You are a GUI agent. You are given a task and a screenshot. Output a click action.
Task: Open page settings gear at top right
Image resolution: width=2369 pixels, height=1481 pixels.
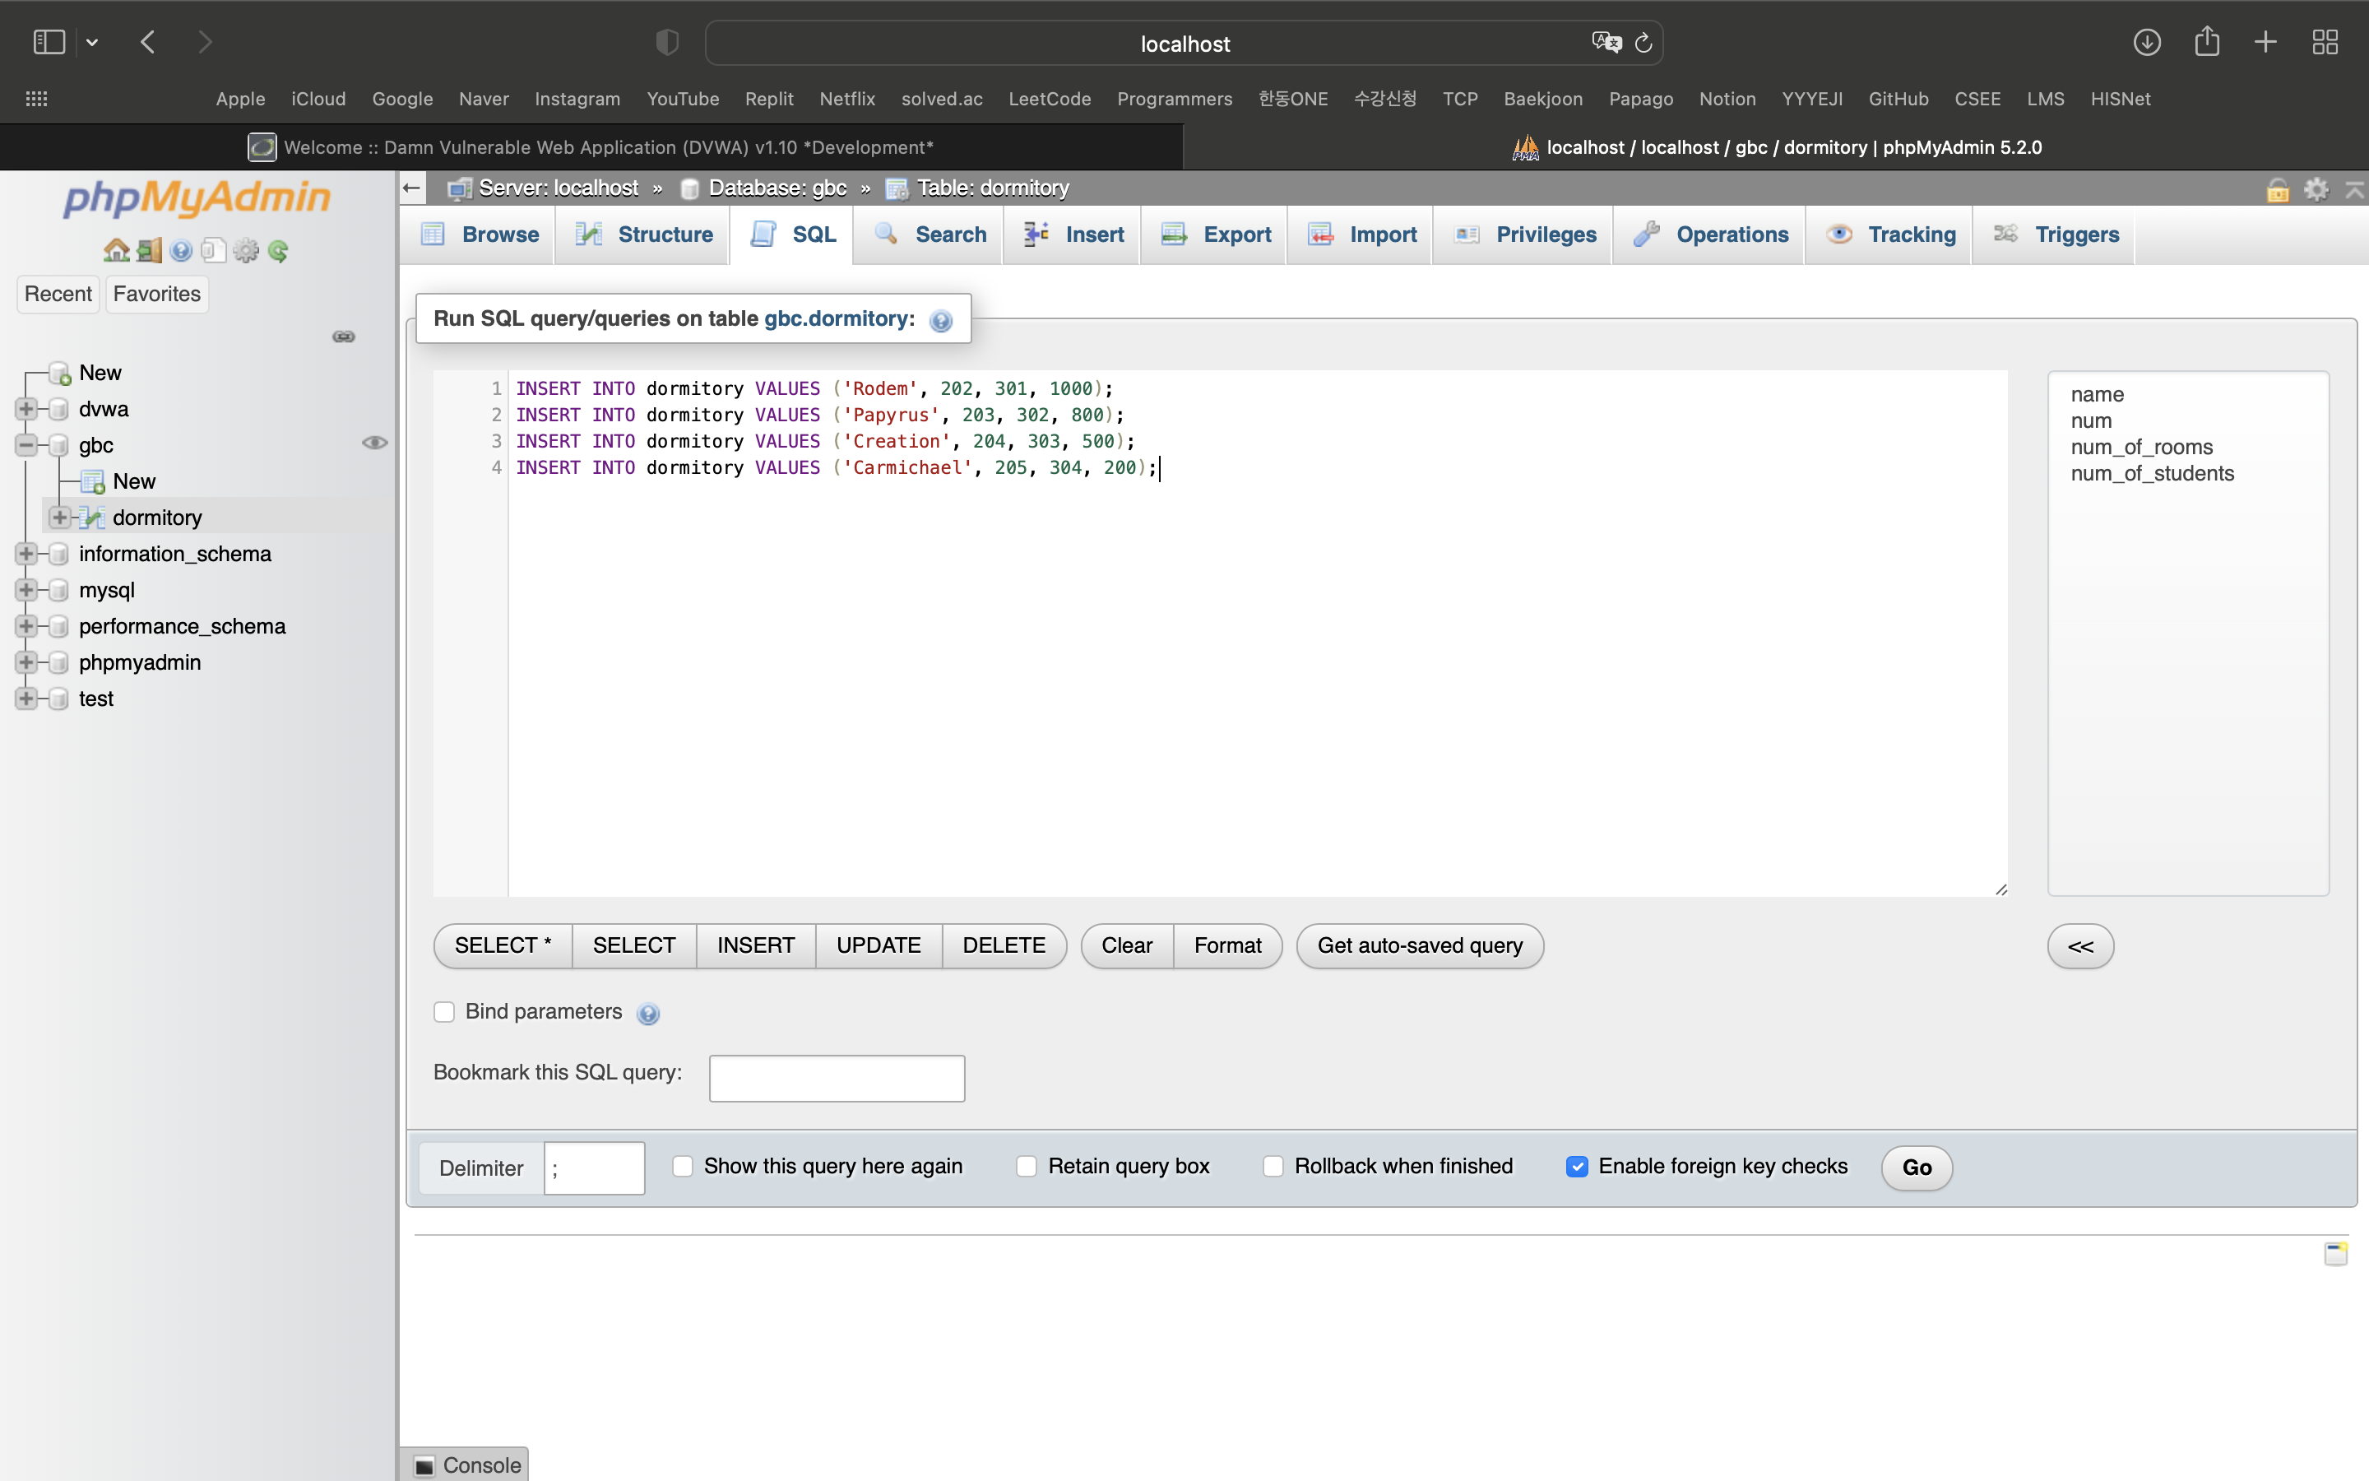click(x=2316, y=189)
